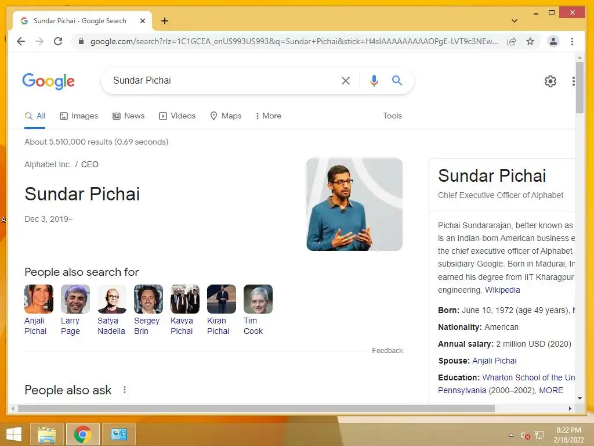Open the Google apps dots beside the gear
The width and height of the screenshot is (594, 446).
[574, 81]
